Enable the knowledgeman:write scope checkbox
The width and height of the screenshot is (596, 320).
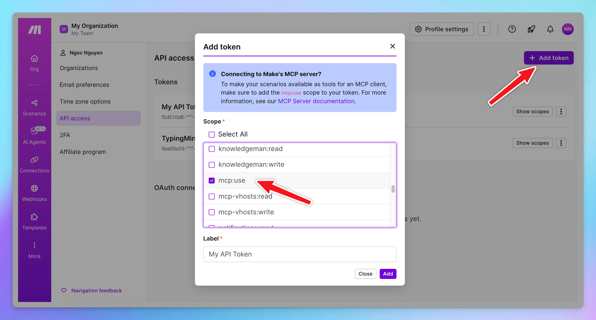tap(212, 165)
